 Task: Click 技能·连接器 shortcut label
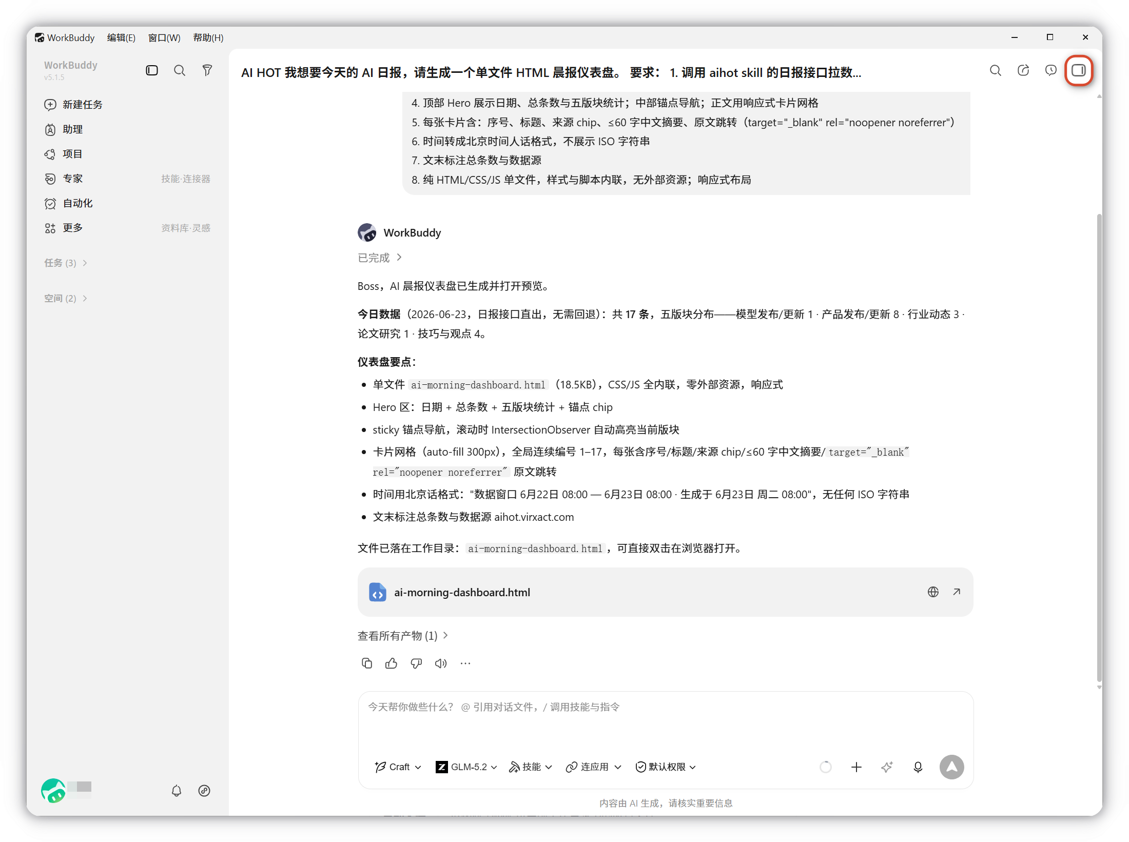[x=186, y=179]
